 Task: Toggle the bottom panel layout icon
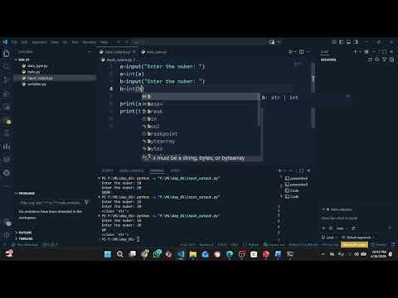tap(348, 42)
